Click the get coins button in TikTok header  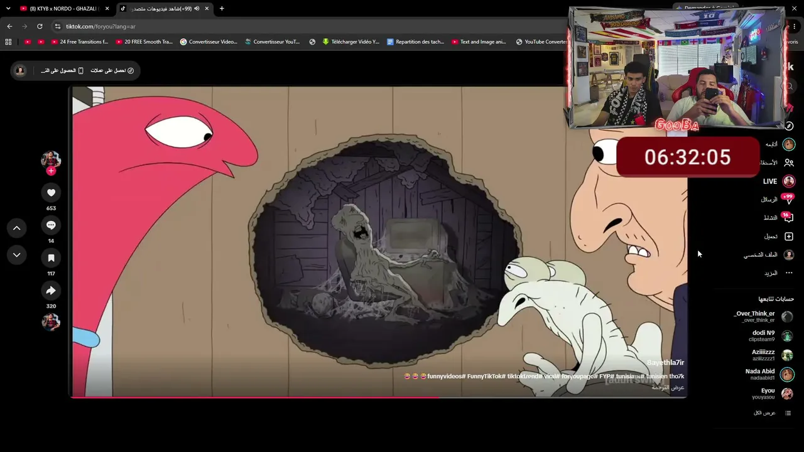(112, 70)
